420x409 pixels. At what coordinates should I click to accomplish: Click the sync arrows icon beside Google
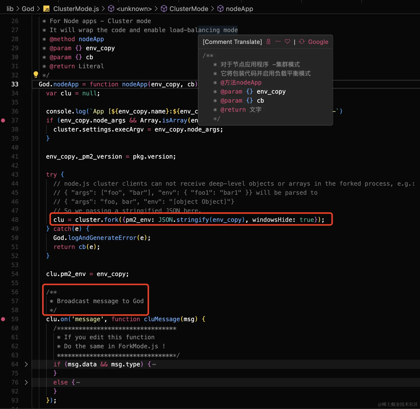click(x=302, y=42)
